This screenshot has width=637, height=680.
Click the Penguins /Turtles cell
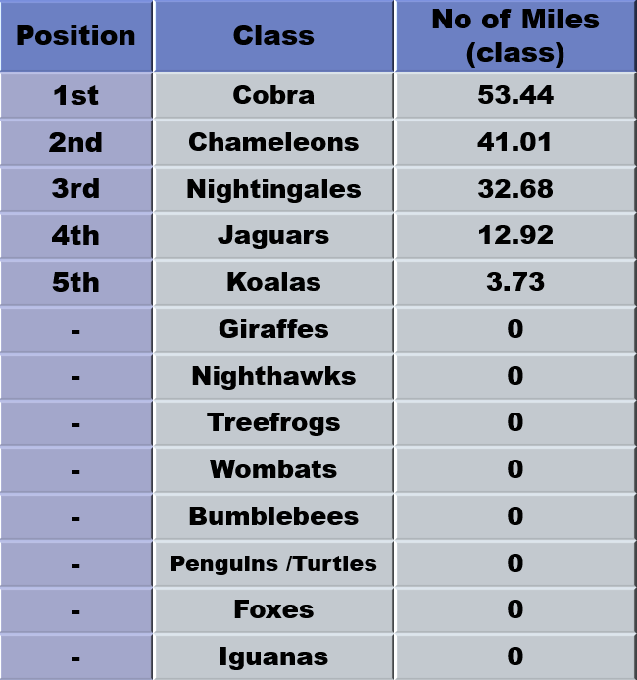[273, 563]
